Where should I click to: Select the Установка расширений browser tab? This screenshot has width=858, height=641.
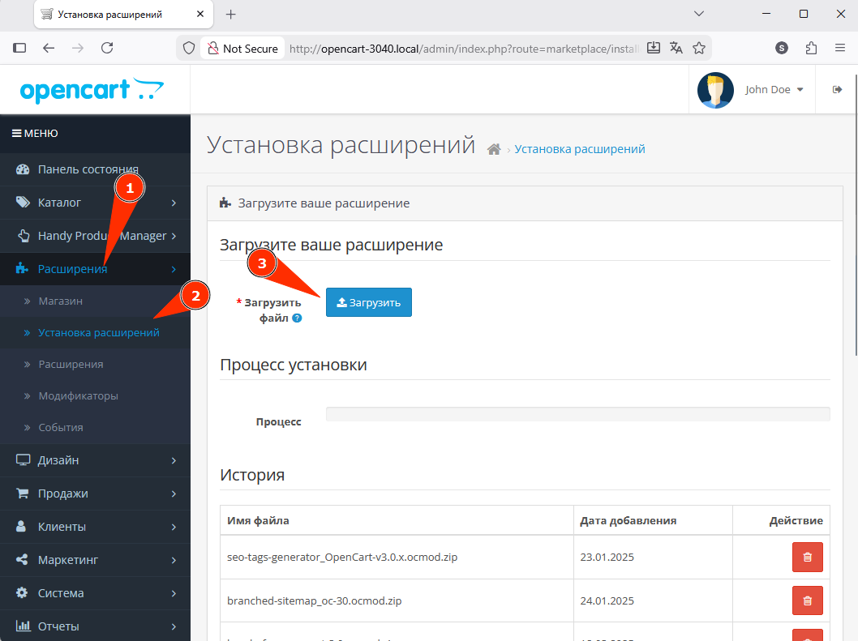[x=123, y=15]
